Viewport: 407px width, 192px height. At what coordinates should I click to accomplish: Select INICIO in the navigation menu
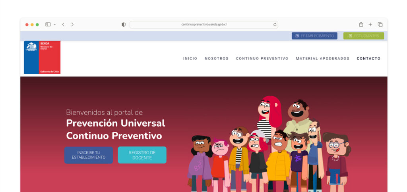coord(190,59)
